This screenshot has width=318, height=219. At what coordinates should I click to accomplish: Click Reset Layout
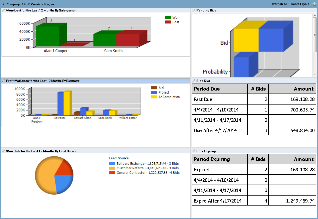pos(300,4)
